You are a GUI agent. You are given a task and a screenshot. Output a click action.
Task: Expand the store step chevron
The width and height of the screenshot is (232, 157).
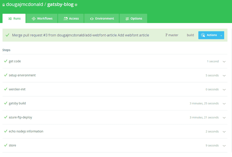224,146
